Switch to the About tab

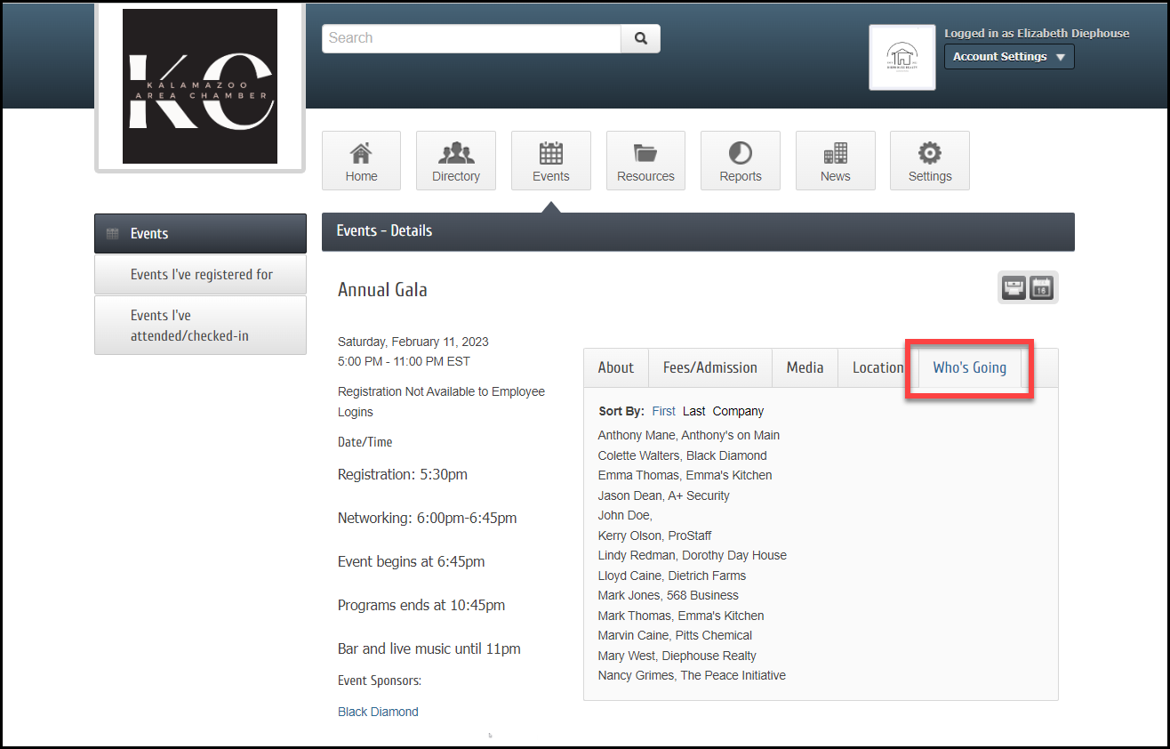pos(615,368)
